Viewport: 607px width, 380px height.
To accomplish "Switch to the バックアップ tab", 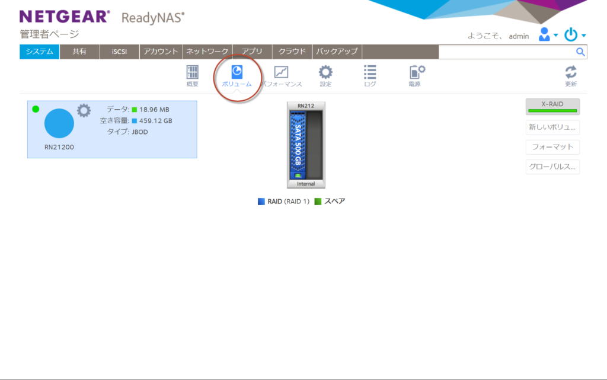I will (x=337, y=52).
